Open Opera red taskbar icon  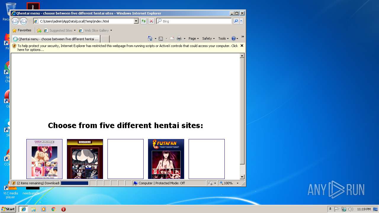63,209
